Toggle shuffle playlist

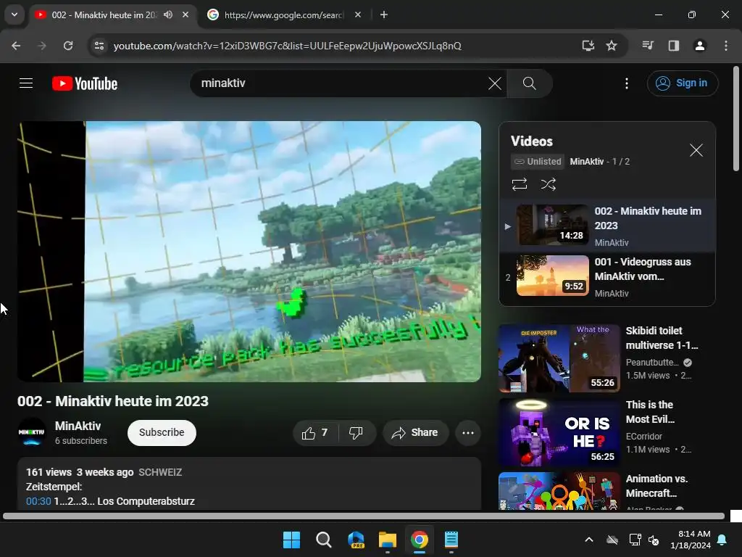pos(548,183)
